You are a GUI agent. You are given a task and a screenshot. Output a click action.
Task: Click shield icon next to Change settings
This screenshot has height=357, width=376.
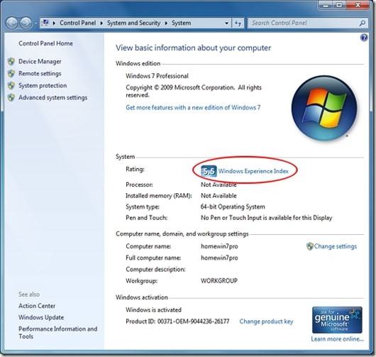tap(310, 246)
